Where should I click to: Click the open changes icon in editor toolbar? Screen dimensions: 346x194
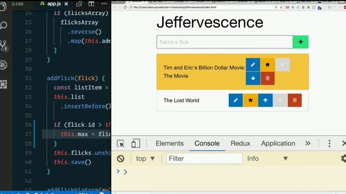tap(79, 4)
